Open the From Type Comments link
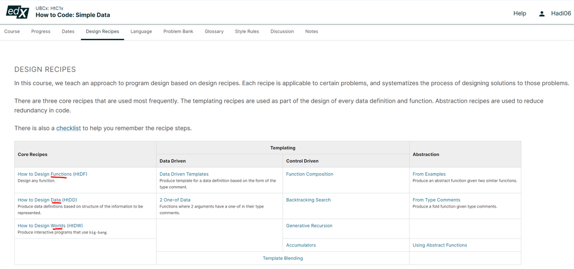This screenshot has width=574, height=269. (x=436, y=200)
